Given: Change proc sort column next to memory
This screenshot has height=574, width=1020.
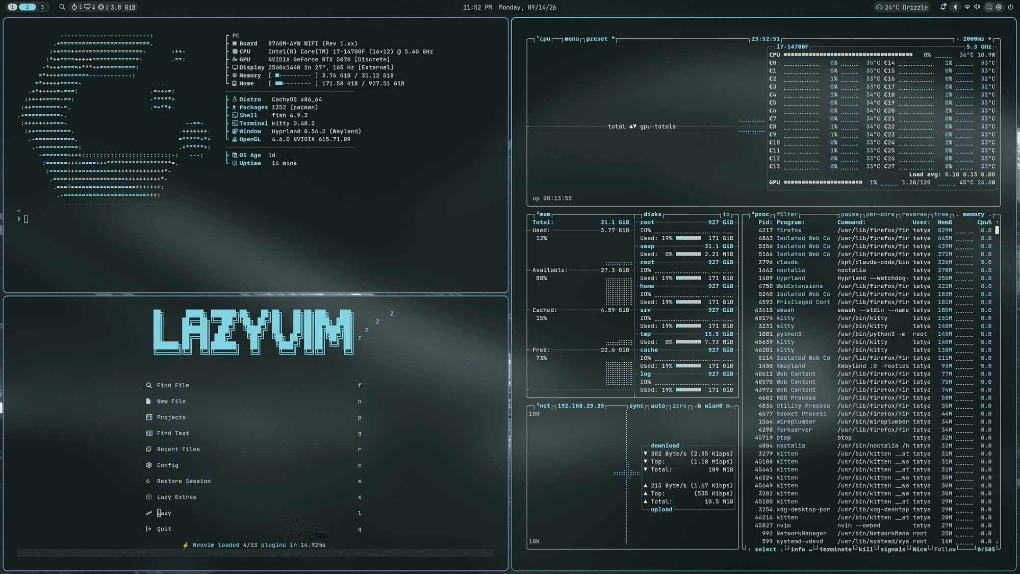Looking at the screenshot, I should 990,214.
